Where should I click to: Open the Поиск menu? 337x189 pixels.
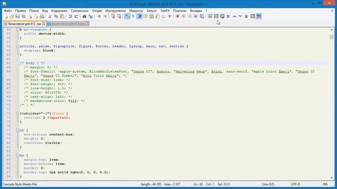tap(34, 10)
